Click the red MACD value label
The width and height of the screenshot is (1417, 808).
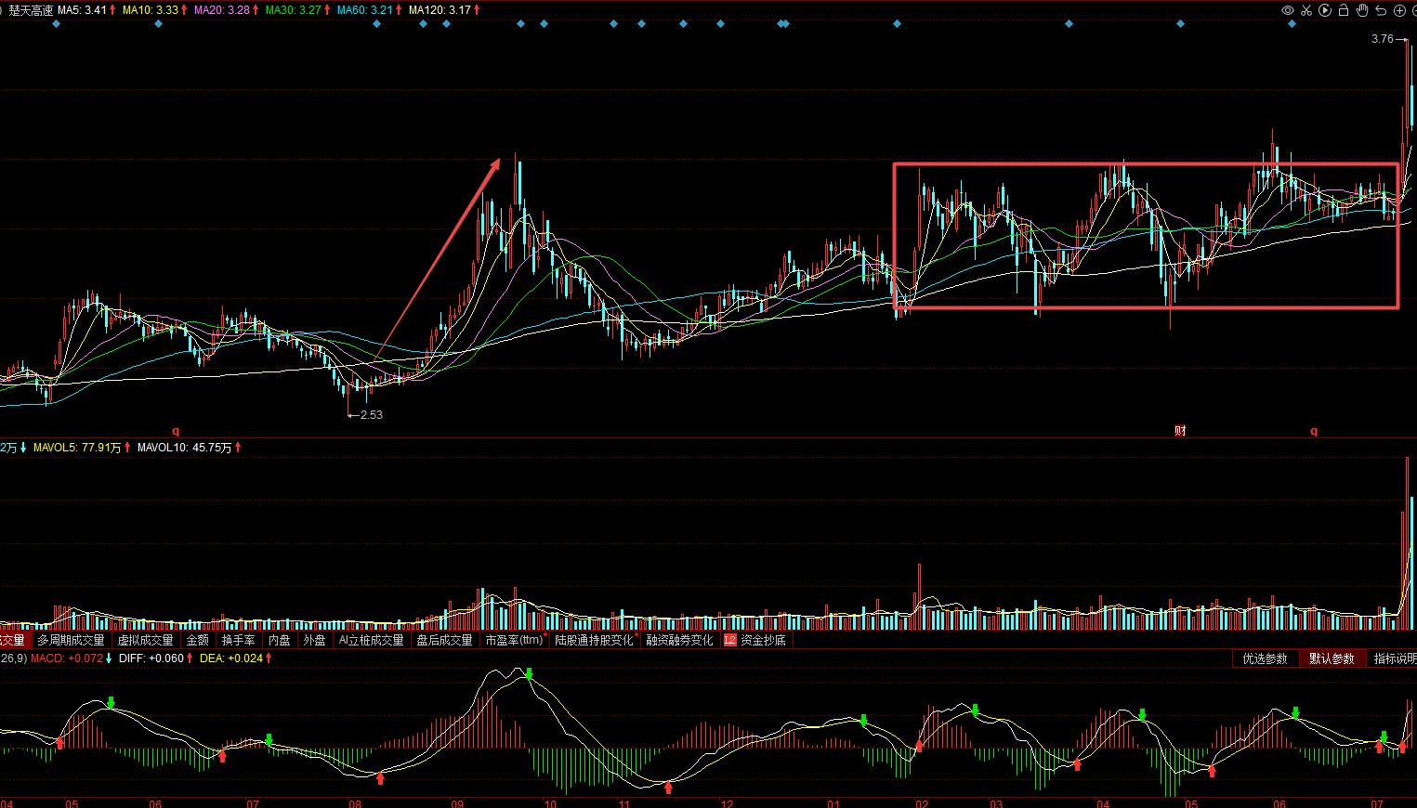pyautogui.click(x=70, y=658)
